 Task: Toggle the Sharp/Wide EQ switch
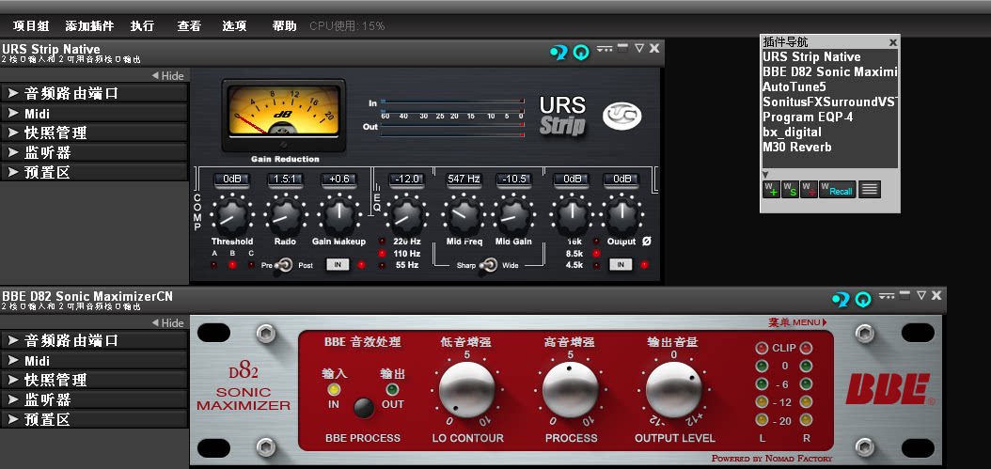487,265
